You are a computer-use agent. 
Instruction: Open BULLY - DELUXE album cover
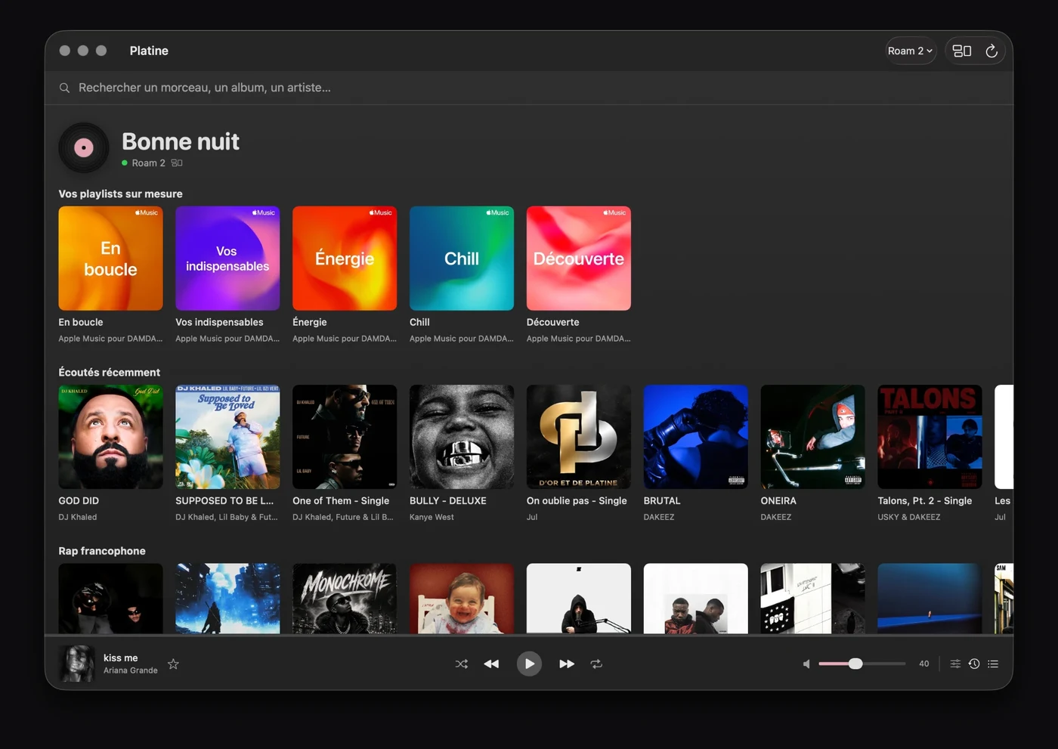(462, 437)
